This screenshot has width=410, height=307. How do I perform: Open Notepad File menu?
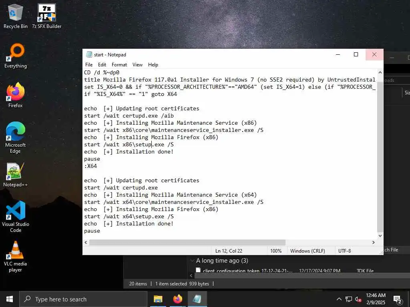point(89,65)
